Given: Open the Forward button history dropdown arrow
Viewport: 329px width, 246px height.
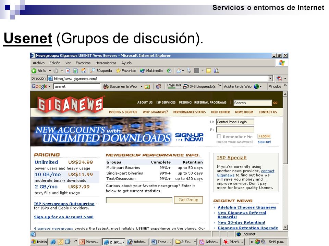Looking at the screenshot, I should (x=62, y=71).
